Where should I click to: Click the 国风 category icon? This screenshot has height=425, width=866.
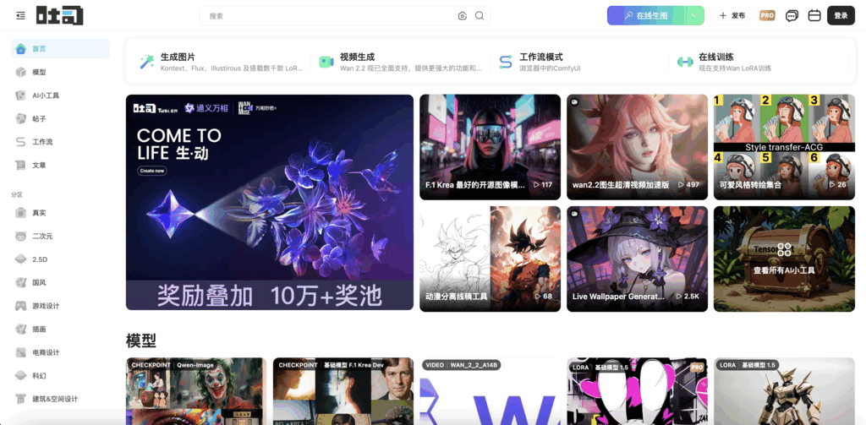21,282
